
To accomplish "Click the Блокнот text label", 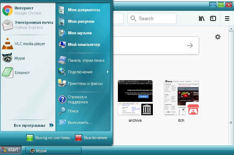I will tap(22, 73).
